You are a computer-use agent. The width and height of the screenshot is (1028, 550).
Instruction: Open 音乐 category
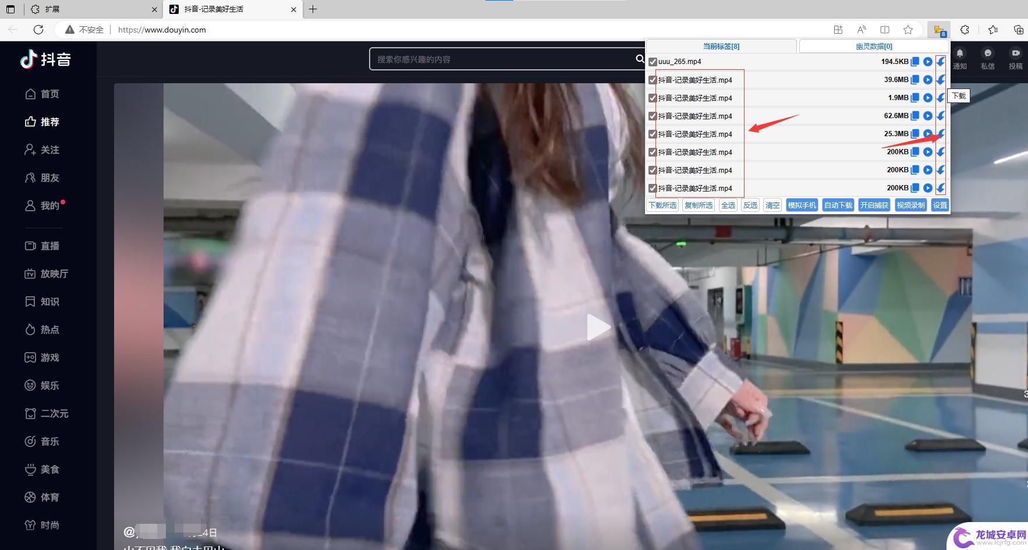42,441
